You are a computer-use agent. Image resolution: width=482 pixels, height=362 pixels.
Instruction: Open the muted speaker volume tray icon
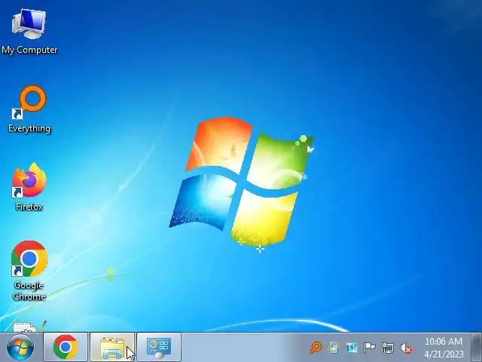[x=406, y=348]
